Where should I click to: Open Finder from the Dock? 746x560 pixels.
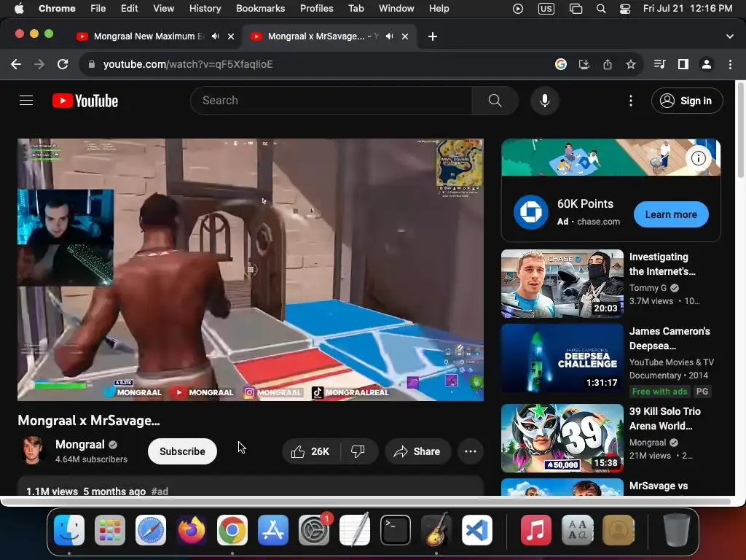click(x=69, y=530)
